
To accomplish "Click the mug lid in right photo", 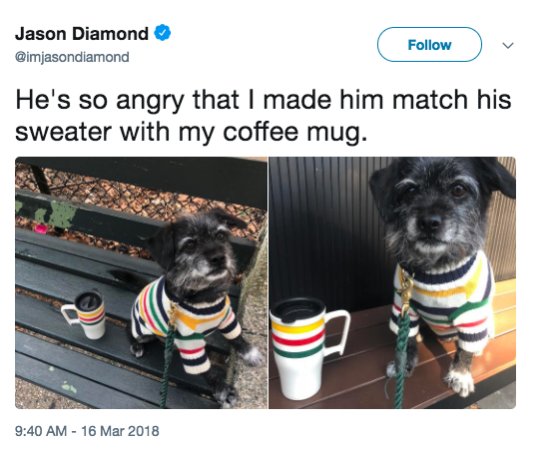I will pos(297,308).
